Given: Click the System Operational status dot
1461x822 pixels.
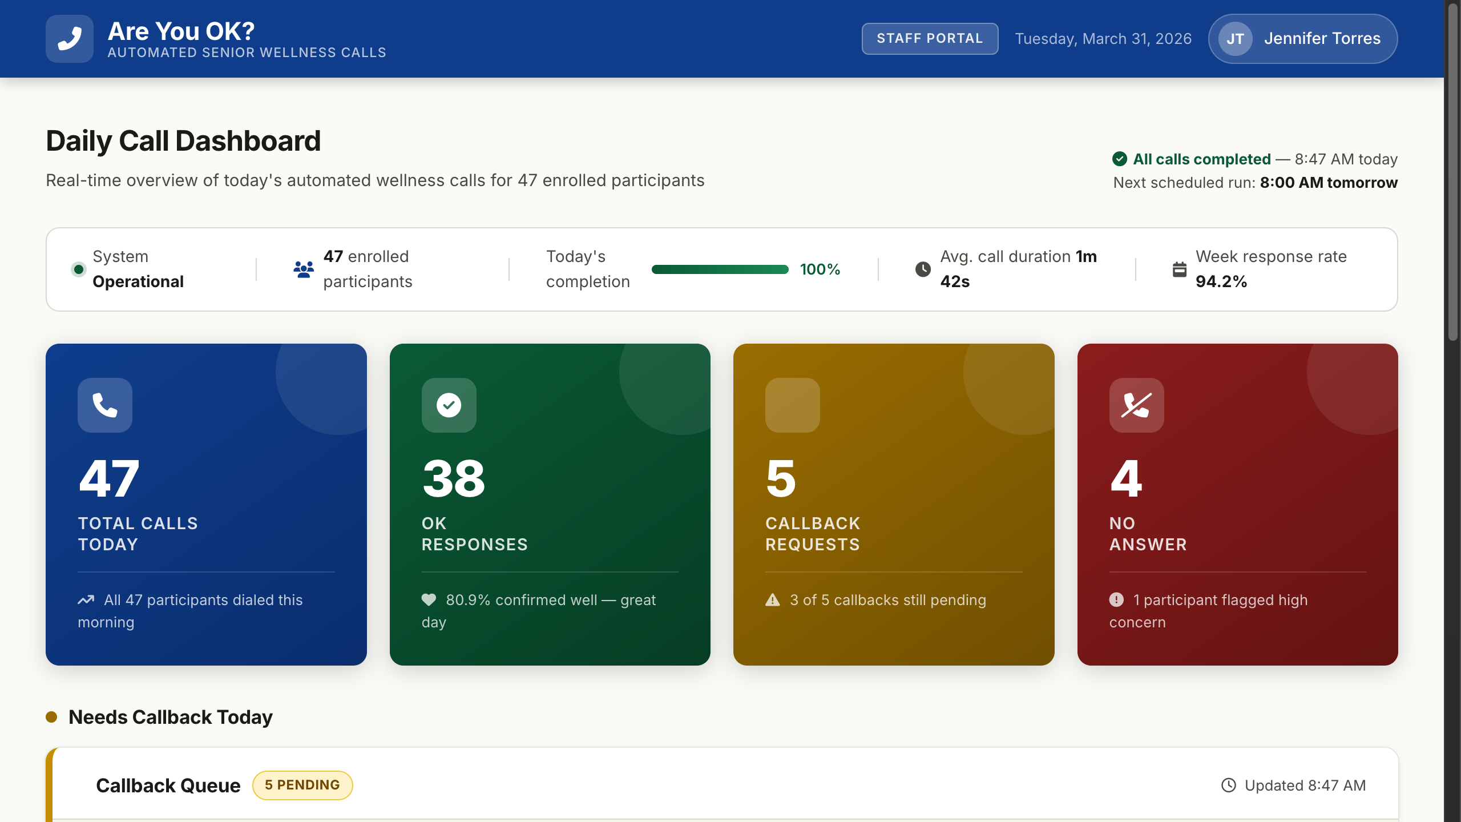Looking at the screenshot, I should coord(78,269).
